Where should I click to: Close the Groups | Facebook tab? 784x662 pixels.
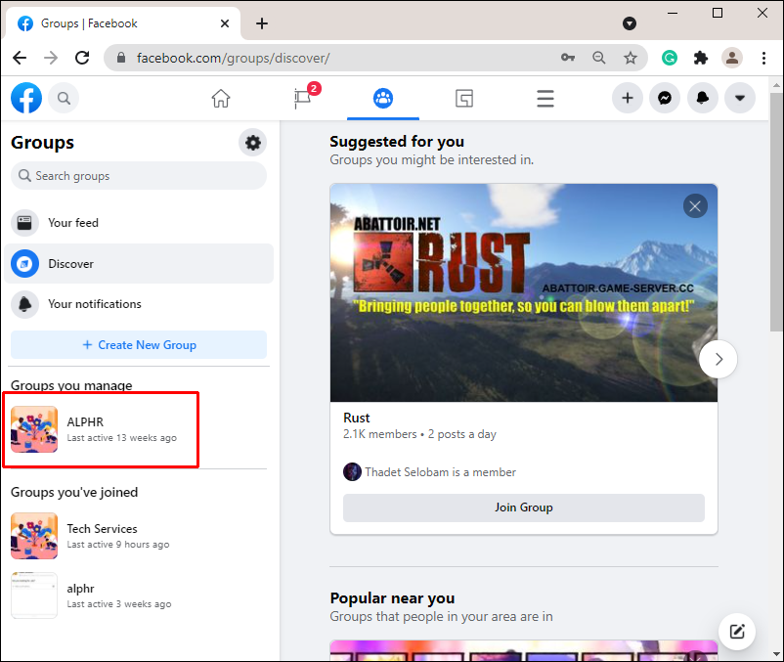point(225,23)
